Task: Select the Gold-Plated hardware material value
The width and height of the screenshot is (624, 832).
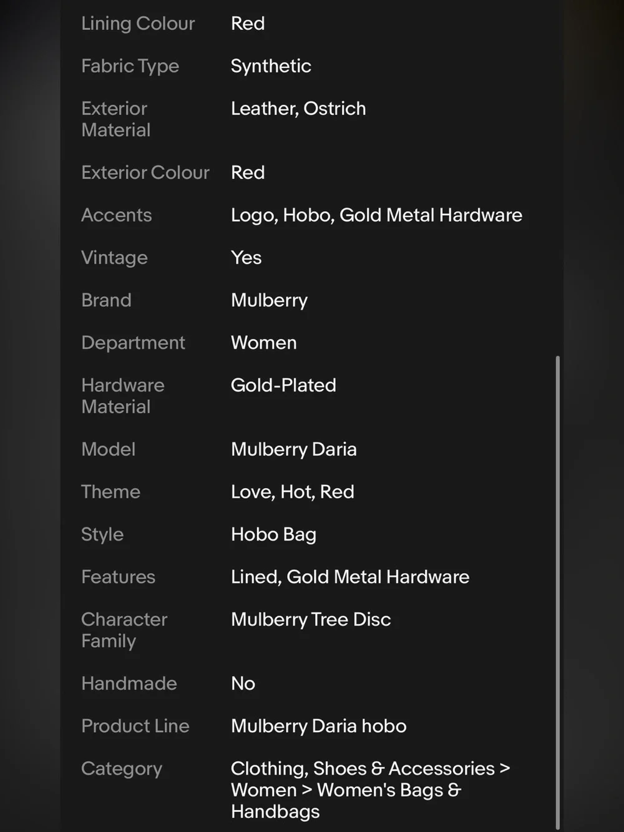Action: 283,385
